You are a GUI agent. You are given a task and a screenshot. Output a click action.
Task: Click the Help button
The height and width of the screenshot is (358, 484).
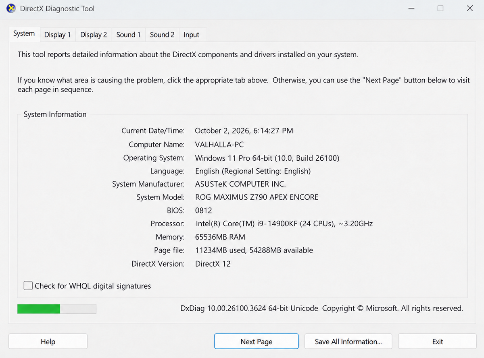(48, 341)
